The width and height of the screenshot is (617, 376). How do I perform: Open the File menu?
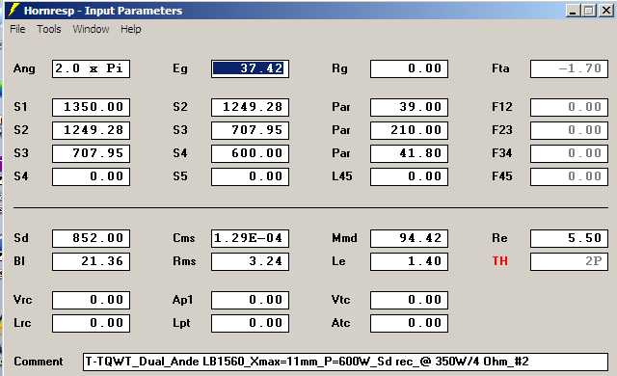17,29
